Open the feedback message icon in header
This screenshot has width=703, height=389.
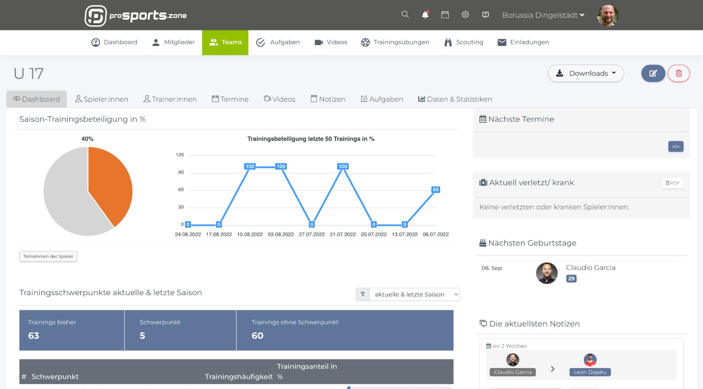pyautogui.click(x=485, y=15)
